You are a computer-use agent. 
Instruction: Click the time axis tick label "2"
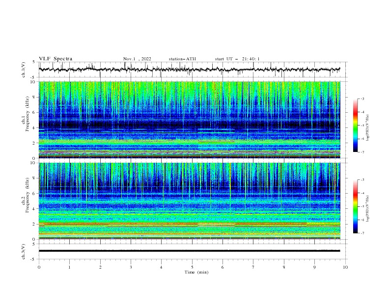[100, 267]
